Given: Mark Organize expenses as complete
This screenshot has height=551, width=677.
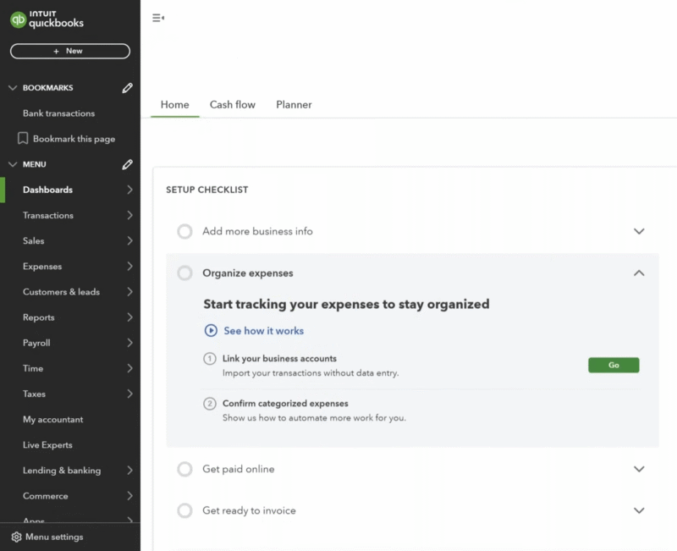Looking at the screenshot, I should (x=184, y=273).
